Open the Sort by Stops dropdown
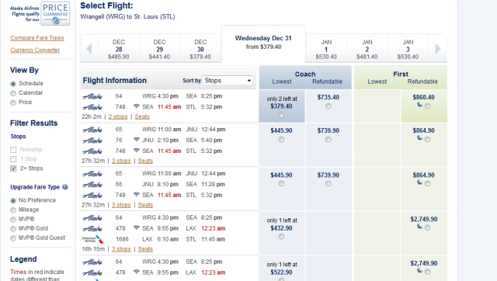Image resolution: width=497 pixels, height=281 pixels. tap(228, 81)
